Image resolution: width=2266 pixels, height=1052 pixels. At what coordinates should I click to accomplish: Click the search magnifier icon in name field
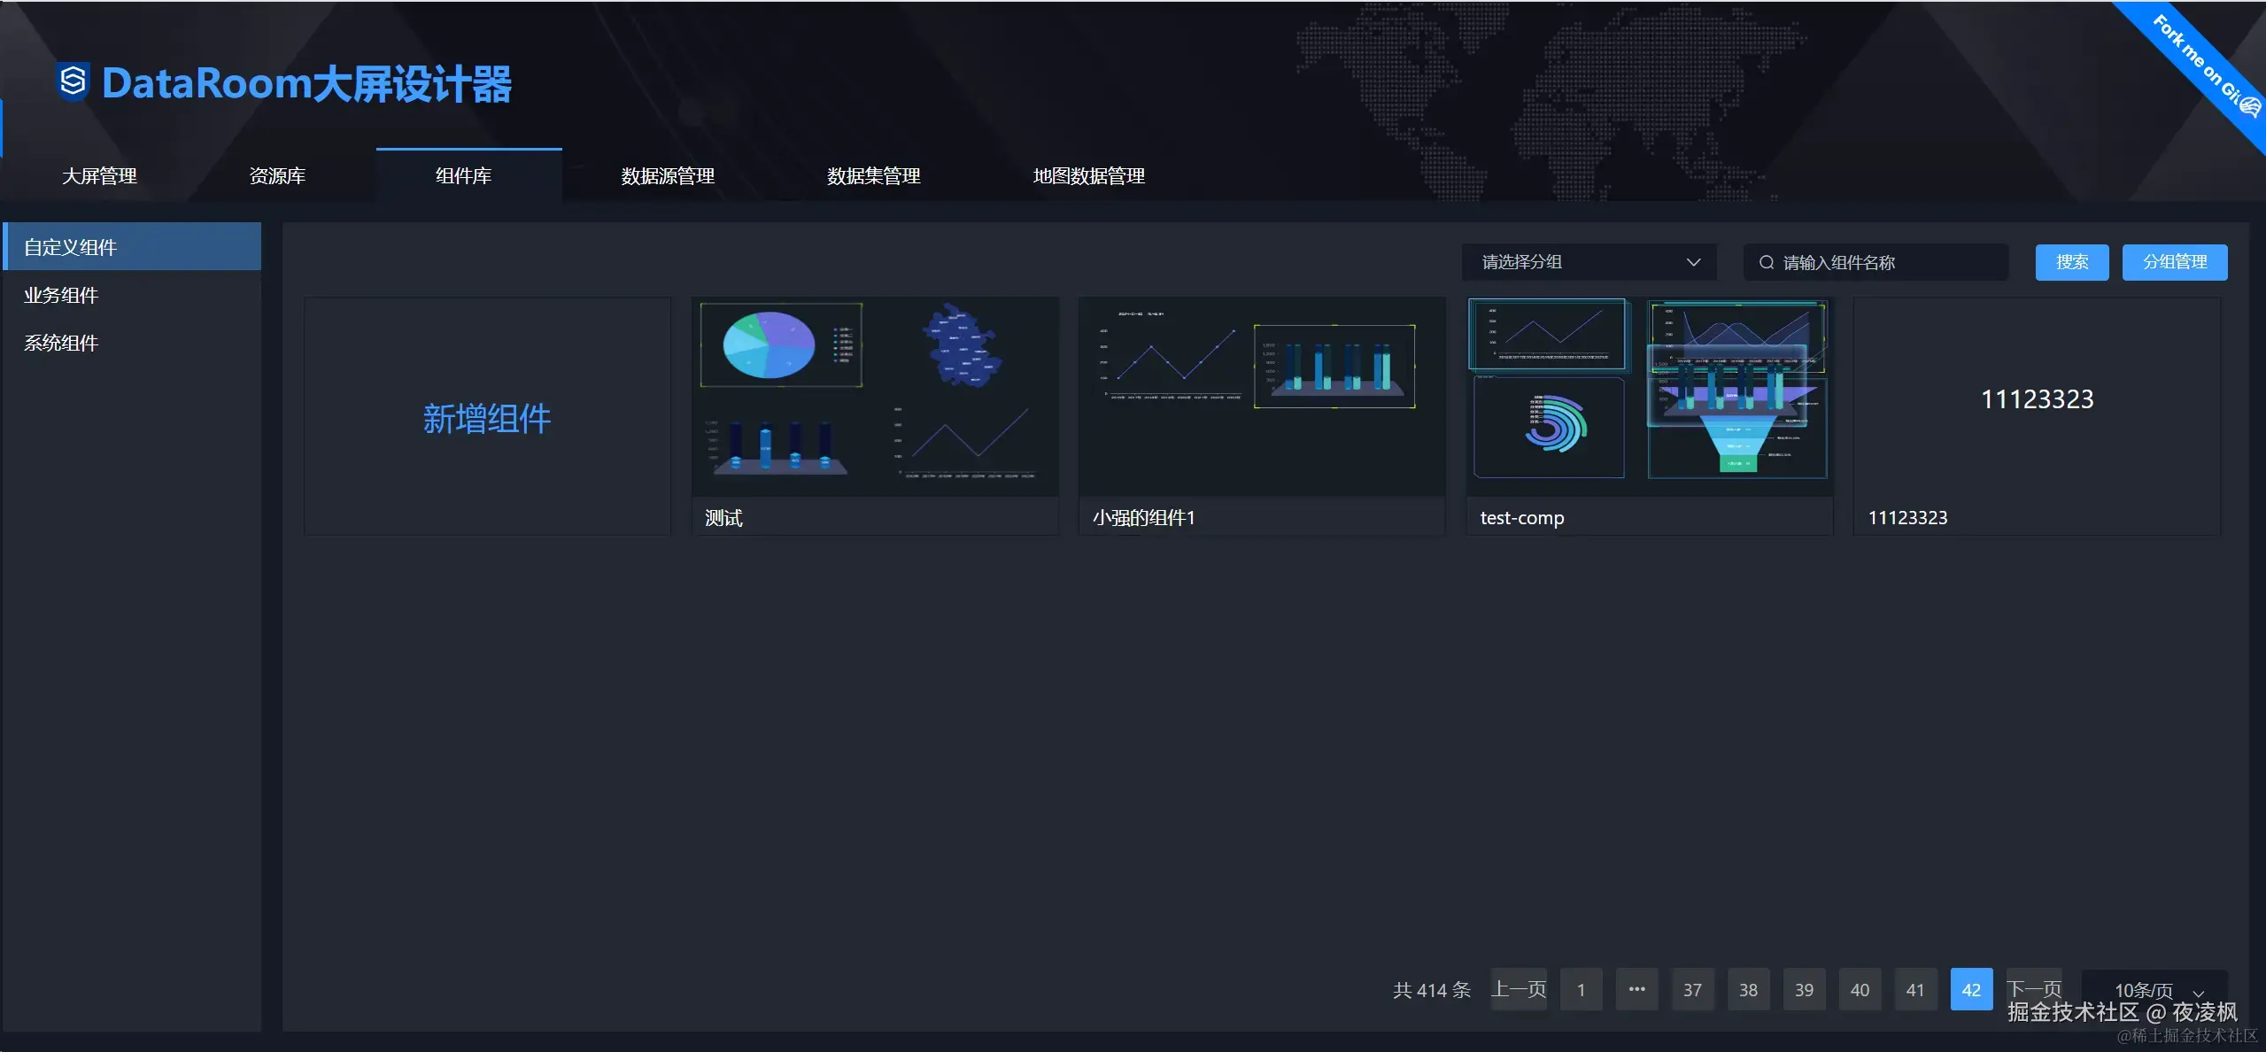pyautogui.click(x=1766, y=262)
